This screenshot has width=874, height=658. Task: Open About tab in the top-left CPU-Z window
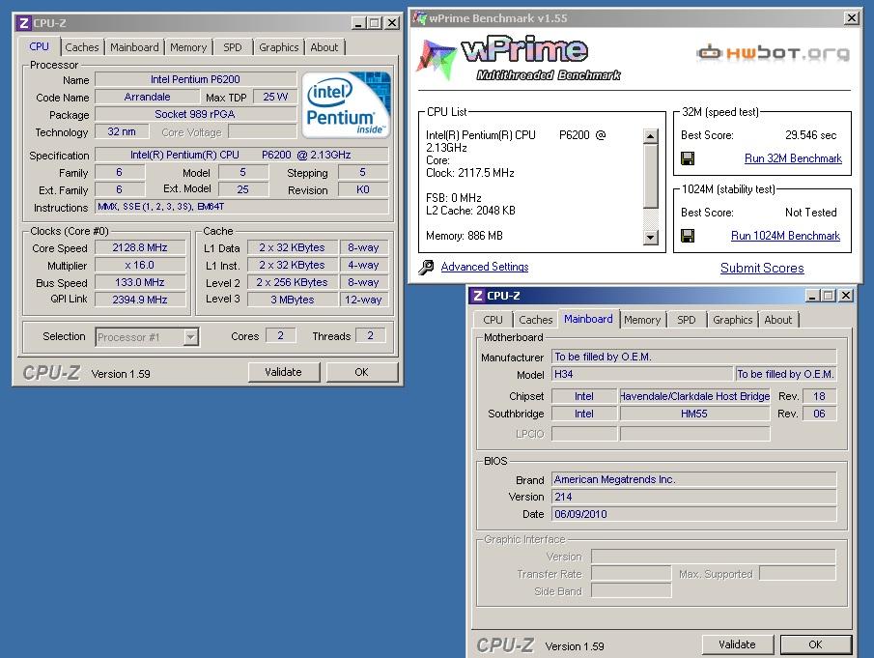coord(324,47)
